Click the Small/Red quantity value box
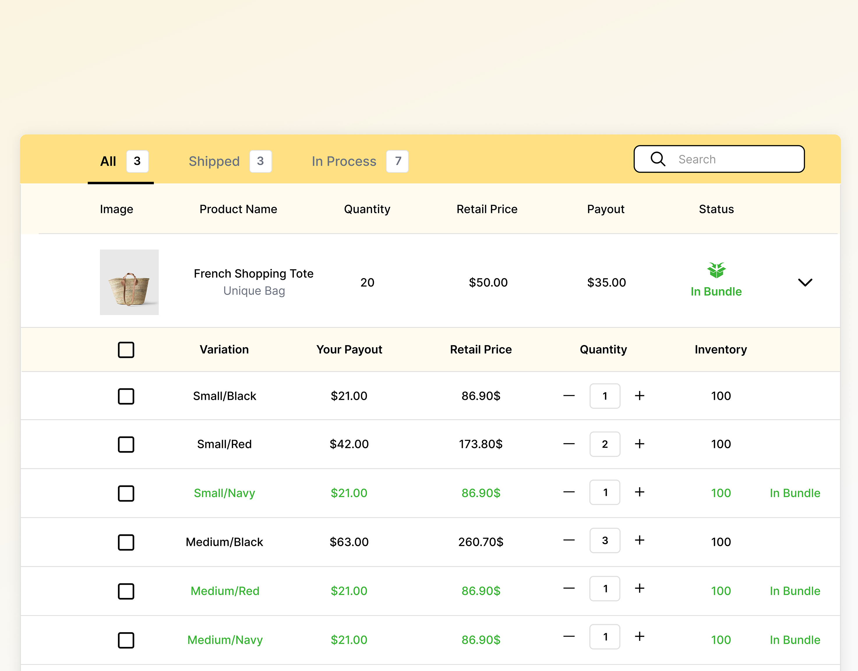This screenshot has width=858, height=671. tap(605, 444)
